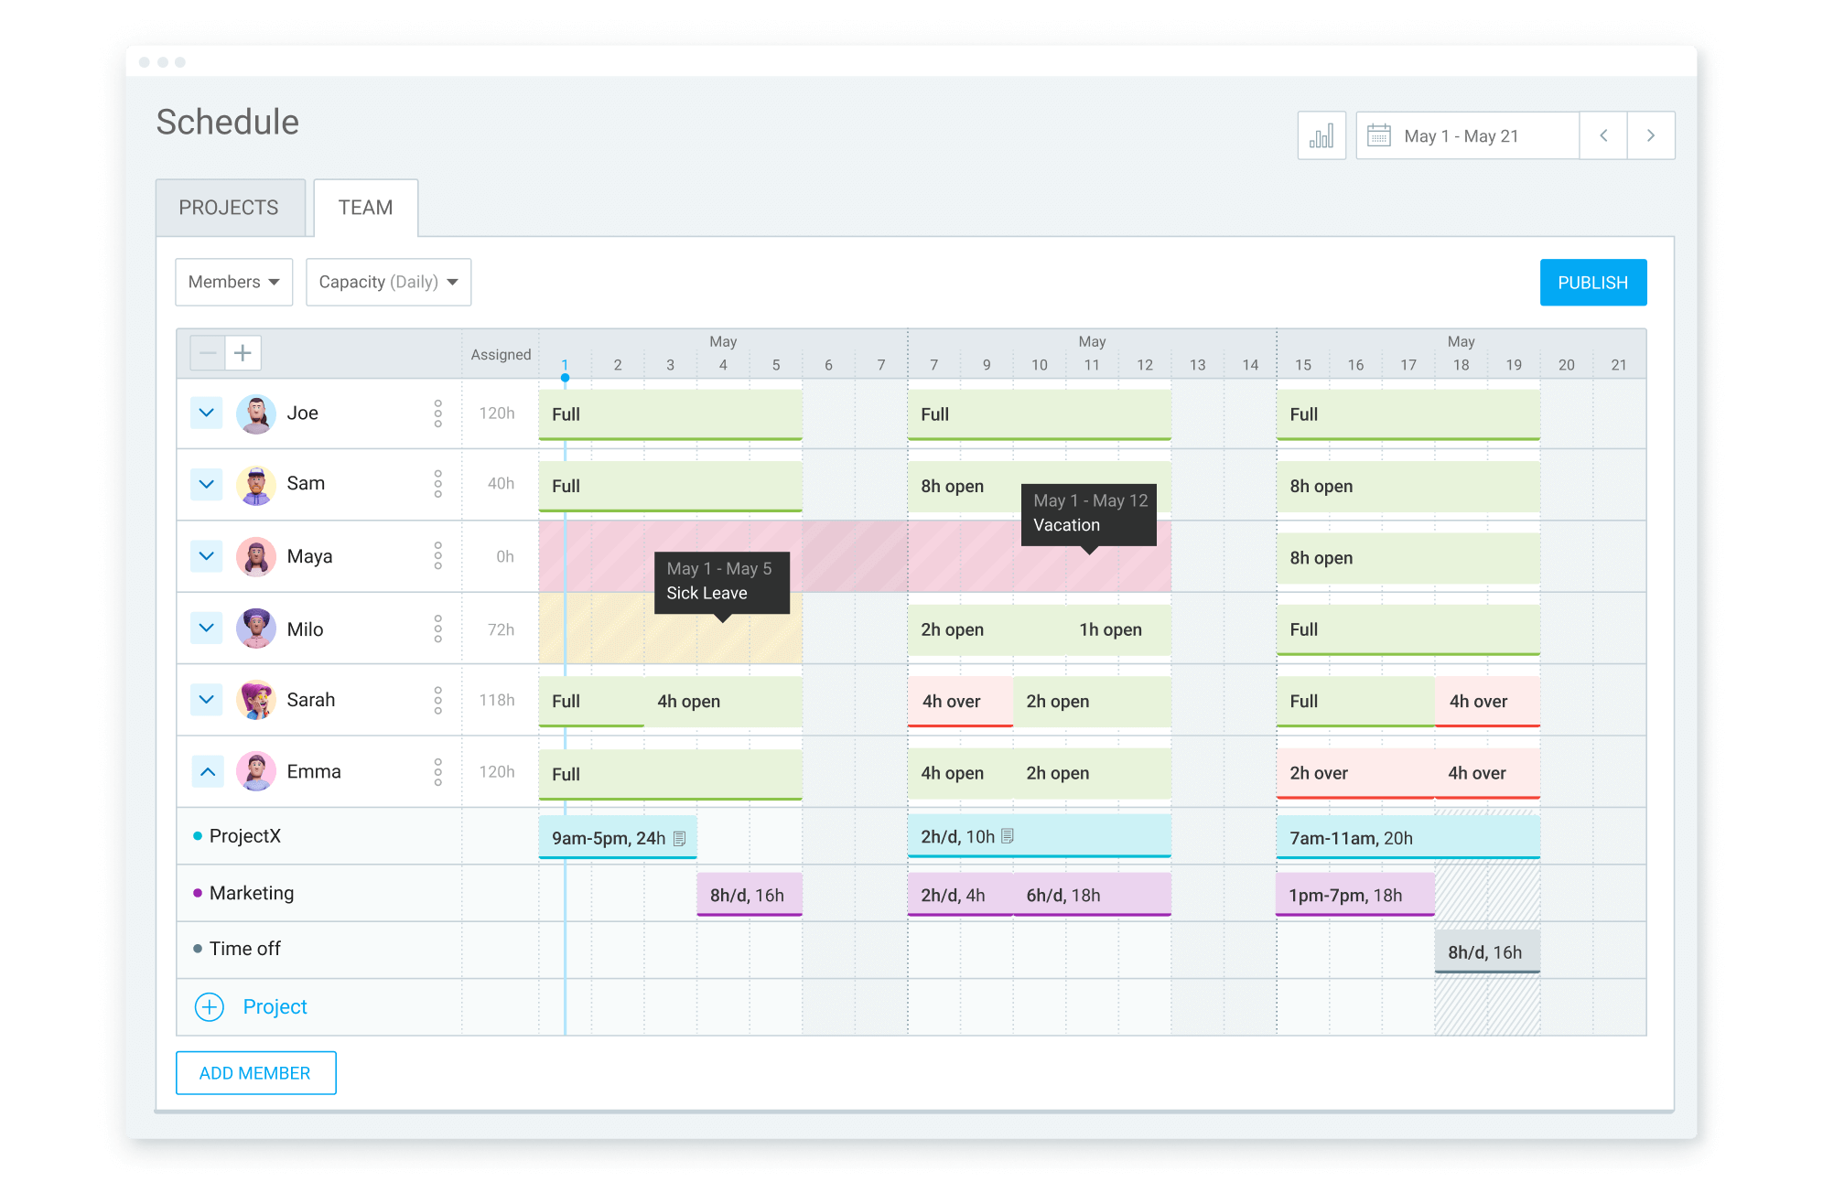Click ProjectX cyan color dot
Screen dimensions: 1823x1182
point(198,836)
